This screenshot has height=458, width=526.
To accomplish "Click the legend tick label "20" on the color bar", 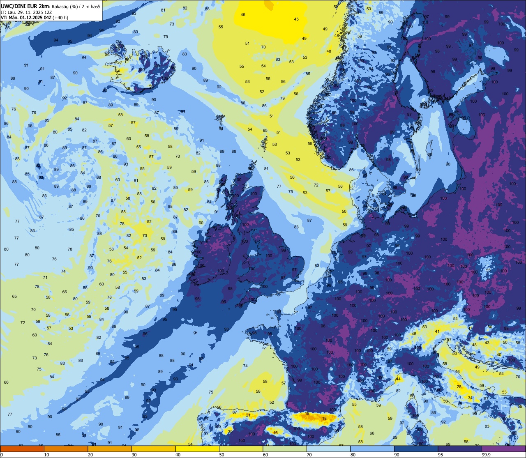I will coord(90,455).
